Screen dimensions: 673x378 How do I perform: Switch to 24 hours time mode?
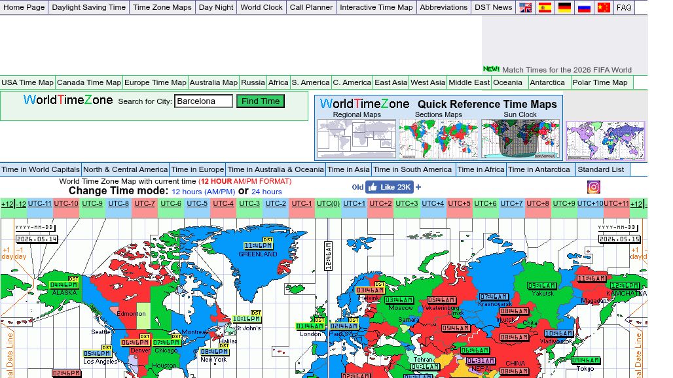click(x=266, y=192)
